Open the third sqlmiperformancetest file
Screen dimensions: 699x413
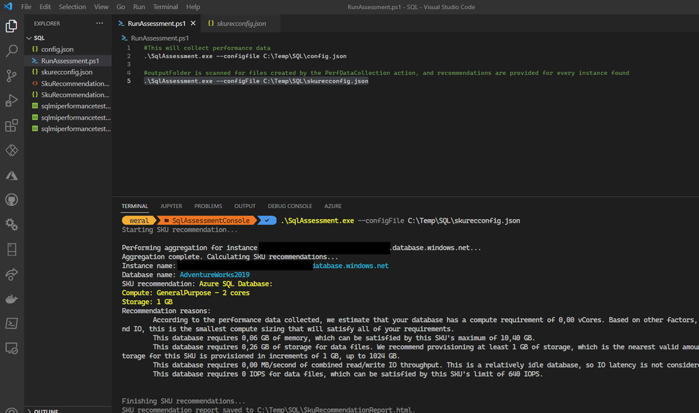[68, 129]
